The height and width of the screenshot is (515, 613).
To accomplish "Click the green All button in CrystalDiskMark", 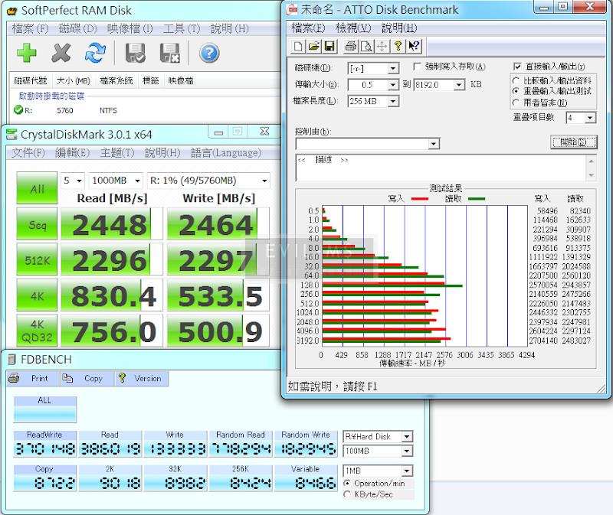I will (x=37, y=188).
